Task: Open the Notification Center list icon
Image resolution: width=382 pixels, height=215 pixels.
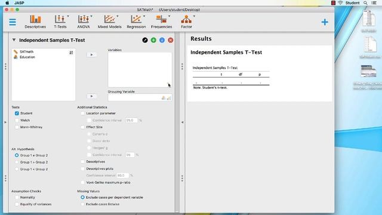Action: pos(374,3)
